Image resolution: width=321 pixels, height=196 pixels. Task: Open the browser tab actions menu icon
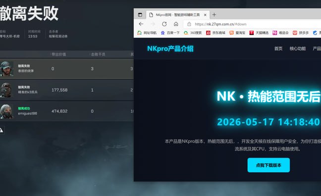(140, 15)
